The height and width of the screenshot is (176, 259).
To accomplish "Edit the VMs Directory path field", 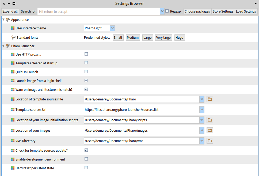I will (142, 141).
